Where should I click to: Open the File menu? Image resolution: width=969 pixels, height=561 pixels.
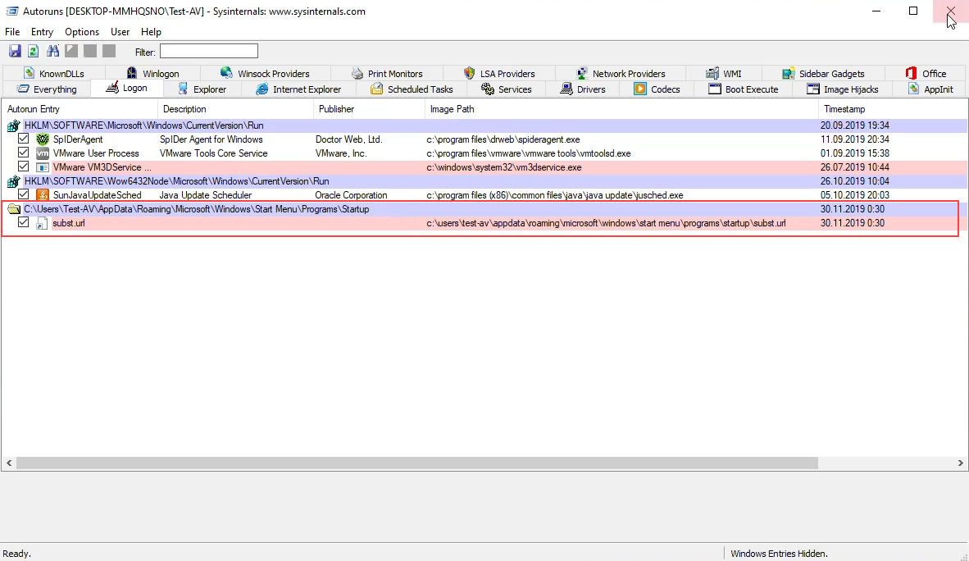coord(12,31)
